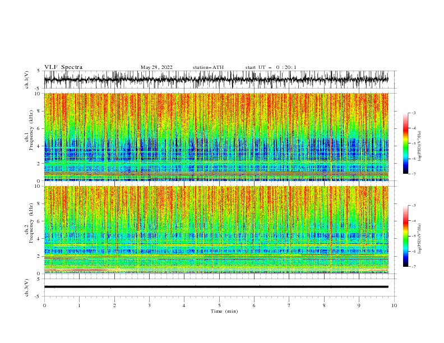Viewport: 444px width, 343px height.
Task: Click "-7" on the ch.1 colorbar
Action: coord(413,174)
